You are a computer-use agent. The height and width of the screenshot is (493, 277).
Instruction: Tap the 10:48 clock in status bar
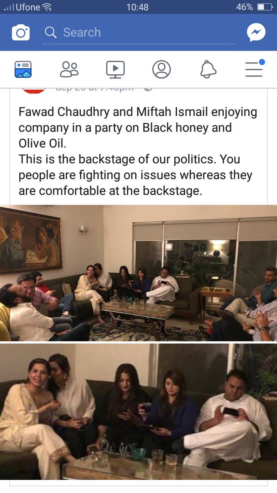pos(138,7)
